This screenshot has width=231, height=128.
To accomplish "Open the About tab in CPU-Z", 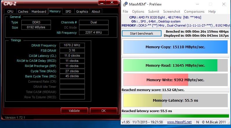I will [96, 12].
